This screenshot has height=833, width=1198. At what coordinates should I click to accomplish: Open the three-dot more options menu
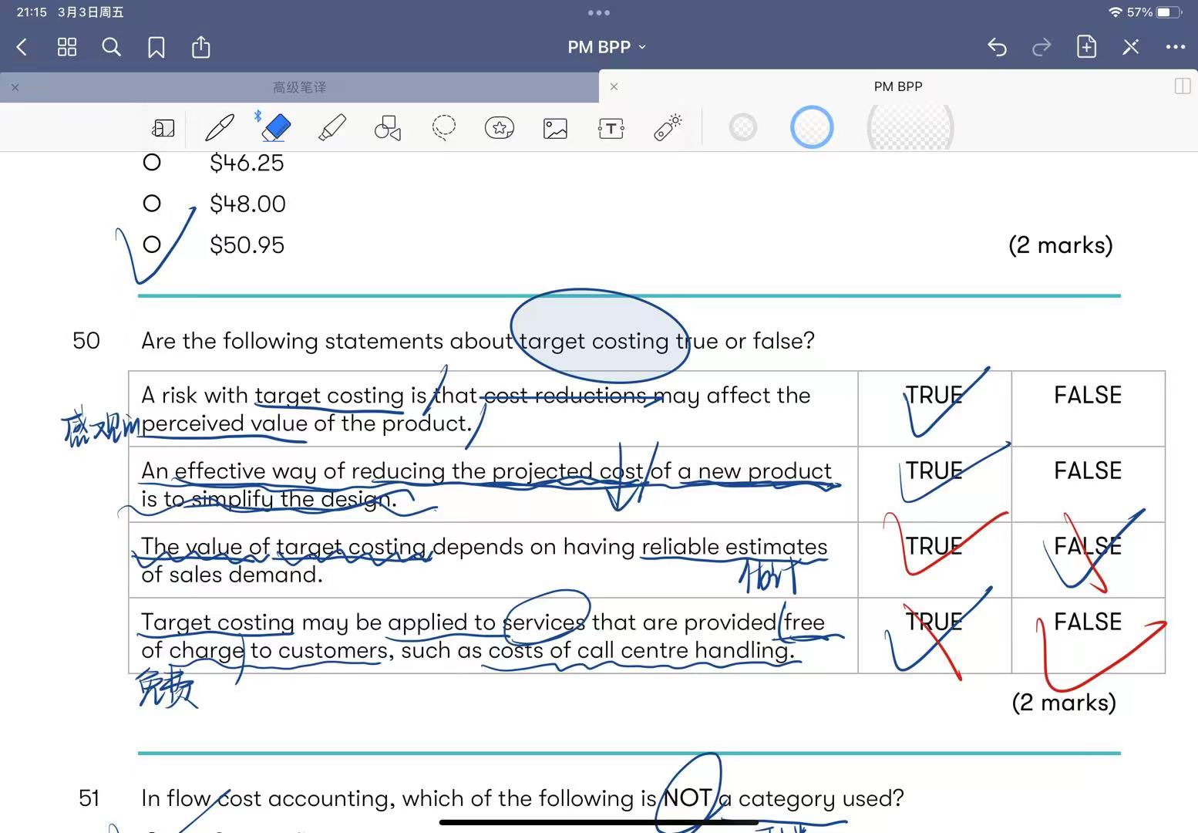pyautogui.click(x=1175, y=47)
